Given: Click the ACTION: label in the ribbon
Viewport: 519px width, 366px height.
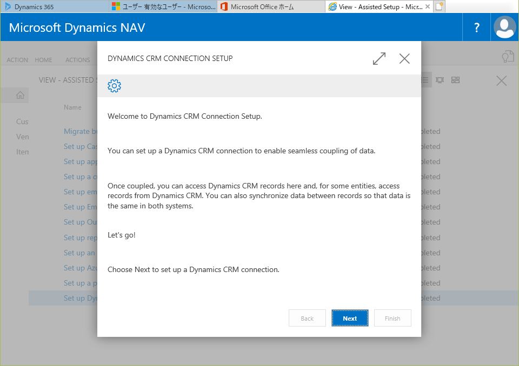Looking at the screenshot, I should pyautogui.click(x=17, y=60).
